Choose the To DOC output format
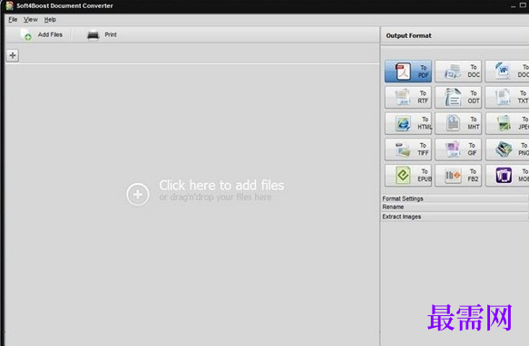The width and height of the screenshot is (529, 346). click(458, 71)
